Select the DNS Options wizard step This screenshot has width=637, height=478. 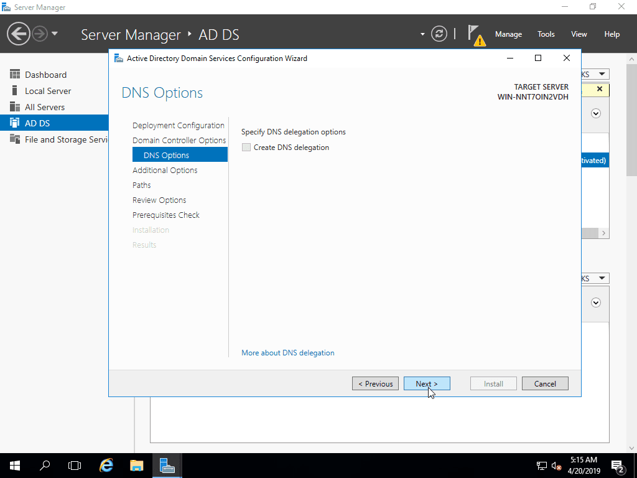coord(180,155)
